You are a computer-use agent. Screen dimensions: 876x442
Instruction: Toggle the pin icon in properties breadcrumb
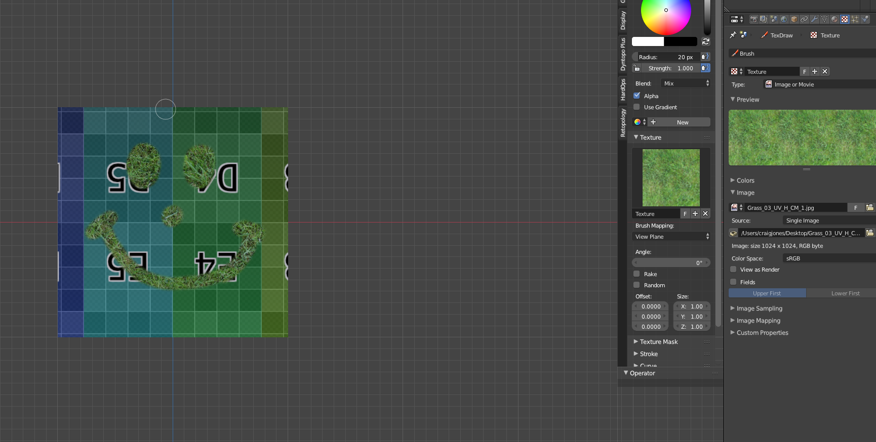733,35
